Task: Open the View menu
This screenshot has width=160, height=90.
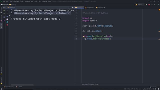Action: [11, 1]
